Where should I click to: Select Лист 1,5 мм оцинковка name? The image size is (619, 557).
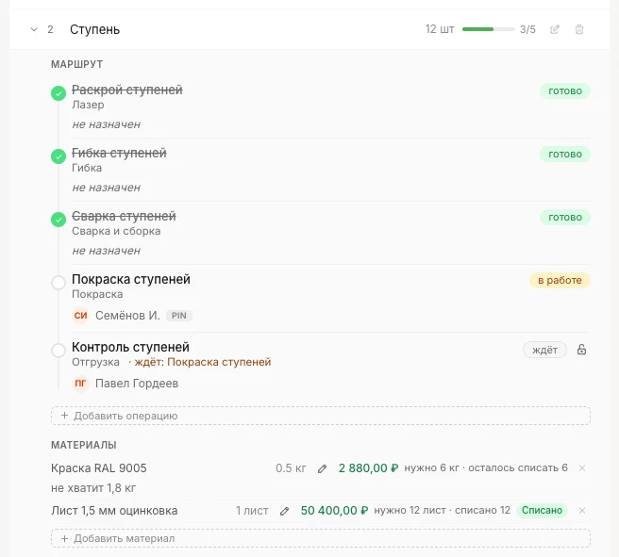point(114,511)
